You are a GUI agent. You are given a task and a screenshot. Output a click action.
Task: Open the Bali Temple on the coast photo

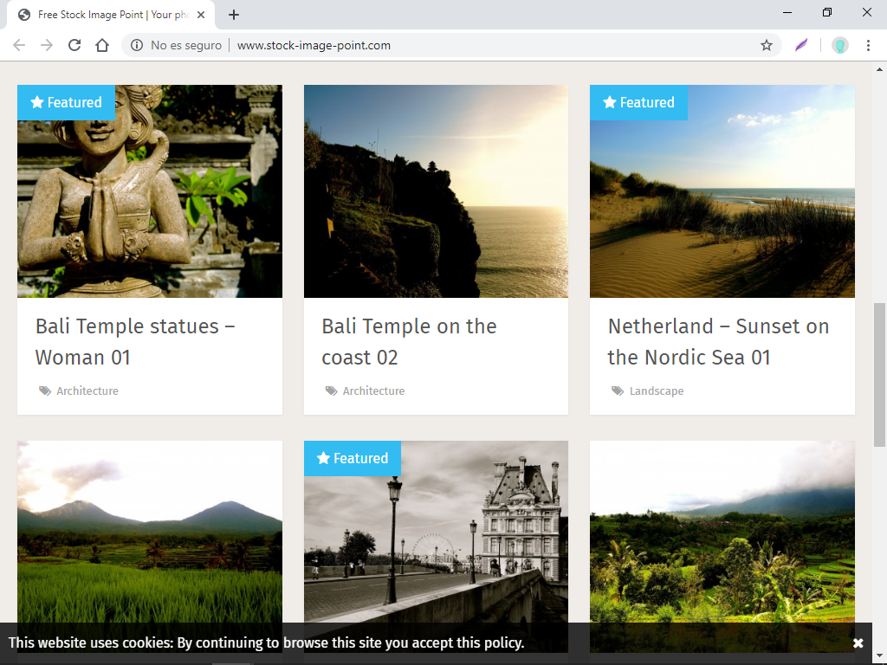[x=437, y=191]
